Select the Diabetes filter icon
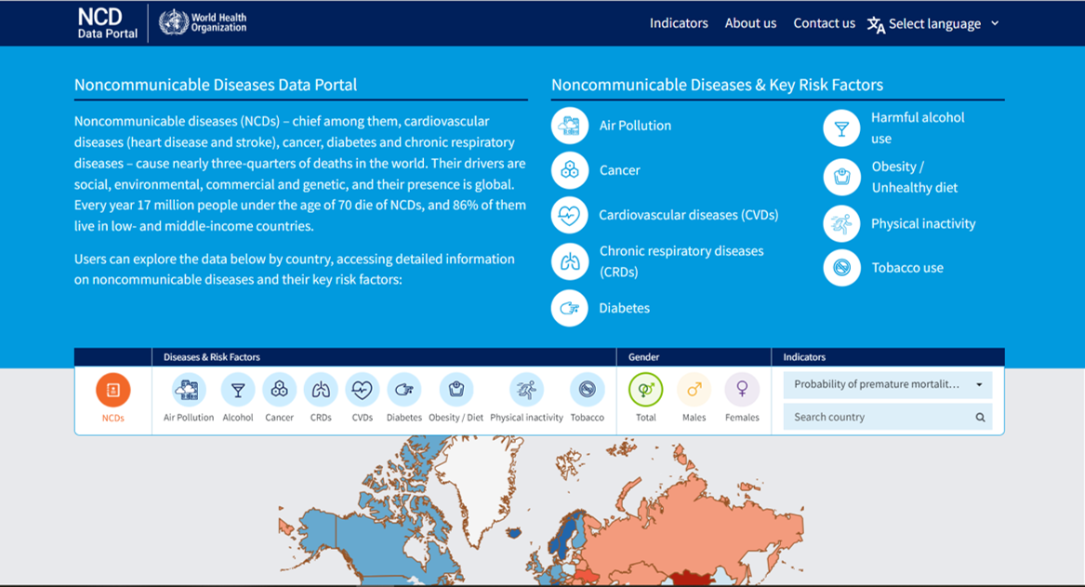1085x587 pixels. (404, 388)
